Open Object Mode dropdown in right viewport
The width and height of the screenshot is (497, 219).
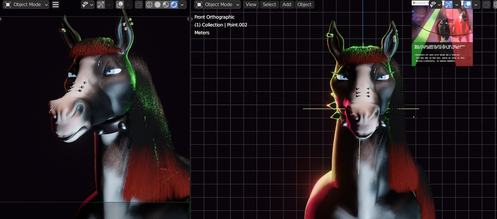(x=217, y=4)
